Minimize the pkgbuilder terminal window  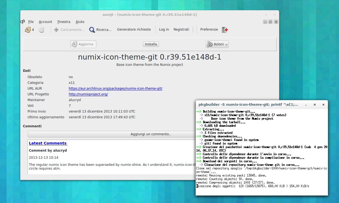(x=306, y=104)
